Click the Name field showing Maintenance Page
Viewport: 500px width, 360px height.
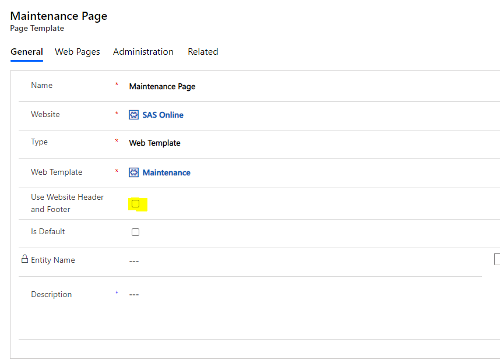coord(162,86)
